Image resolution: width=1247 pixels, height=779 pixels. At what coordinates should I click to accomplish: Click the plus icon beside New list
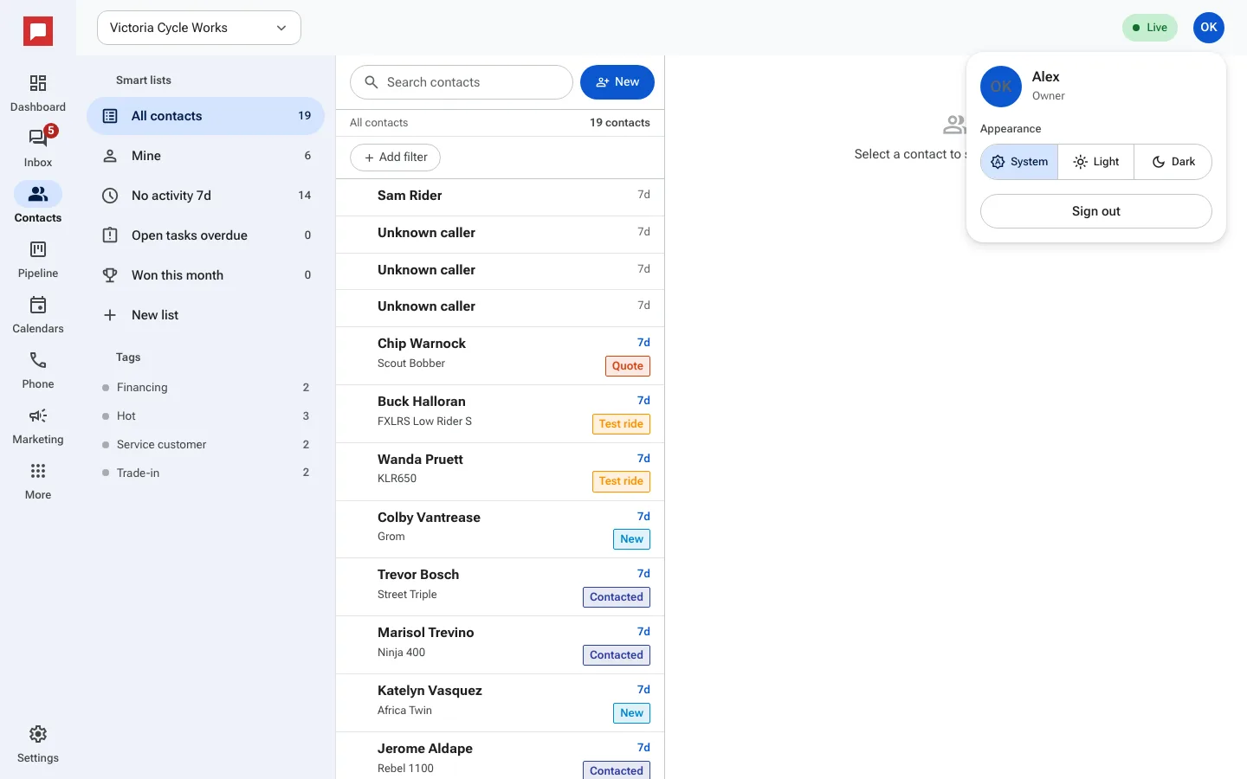click(110, 315)
